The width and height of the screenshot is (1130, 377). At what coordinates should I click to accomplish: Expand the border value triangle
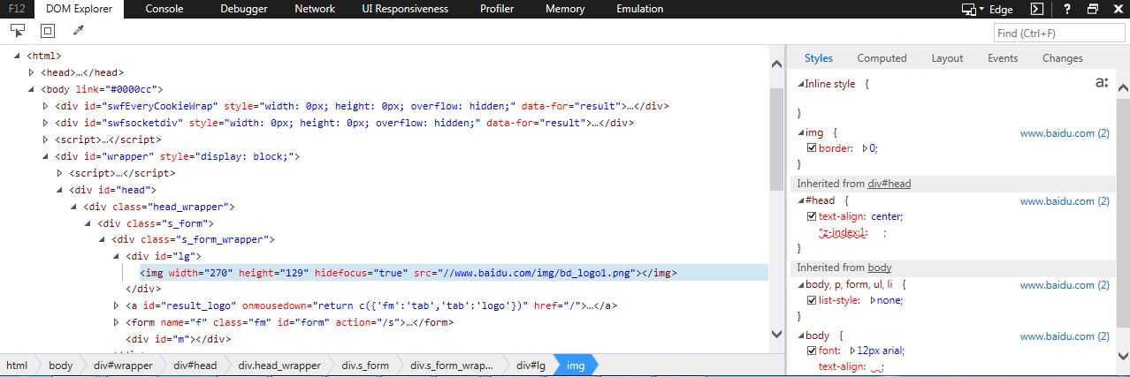(x=866, y=148)
